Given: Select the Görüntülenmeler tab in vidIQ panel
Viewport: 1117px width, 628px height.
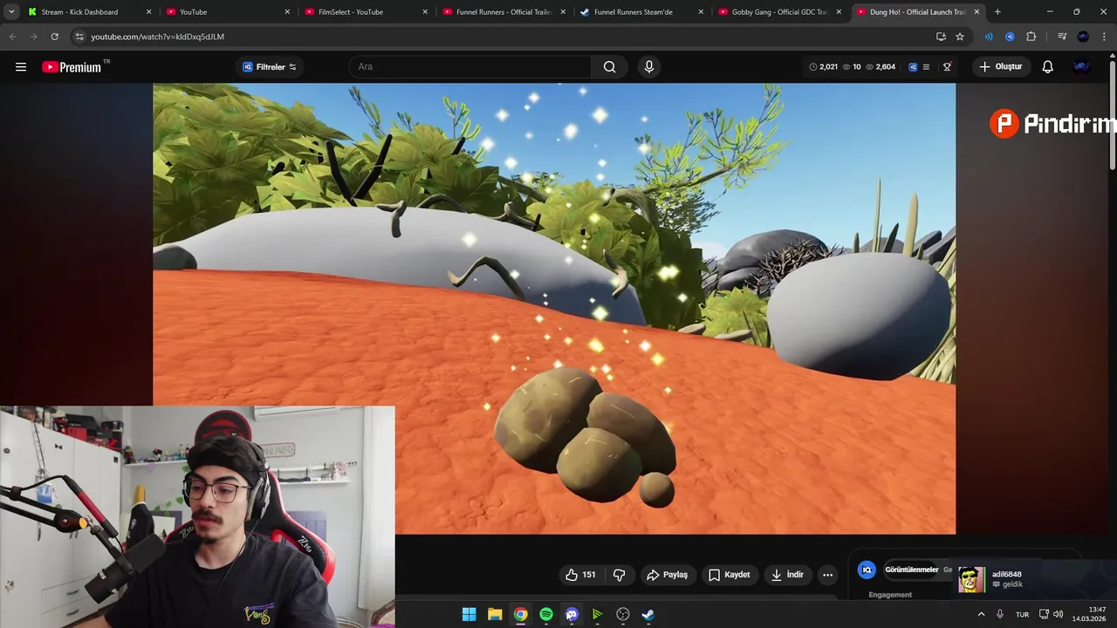Looking at the screenshot, I should pos(912,570).
